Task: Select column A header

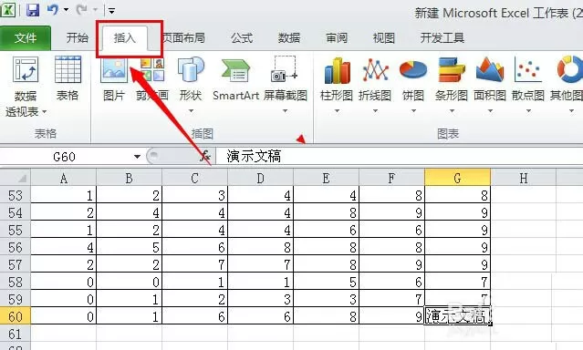Action: tap(64, 178)
